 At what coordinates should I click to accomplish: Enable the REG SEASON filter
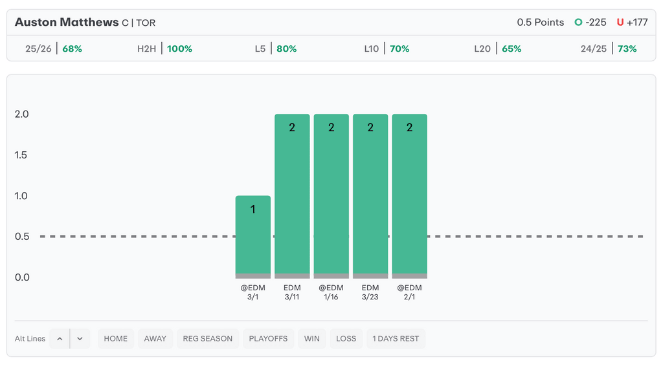point(208,339)
